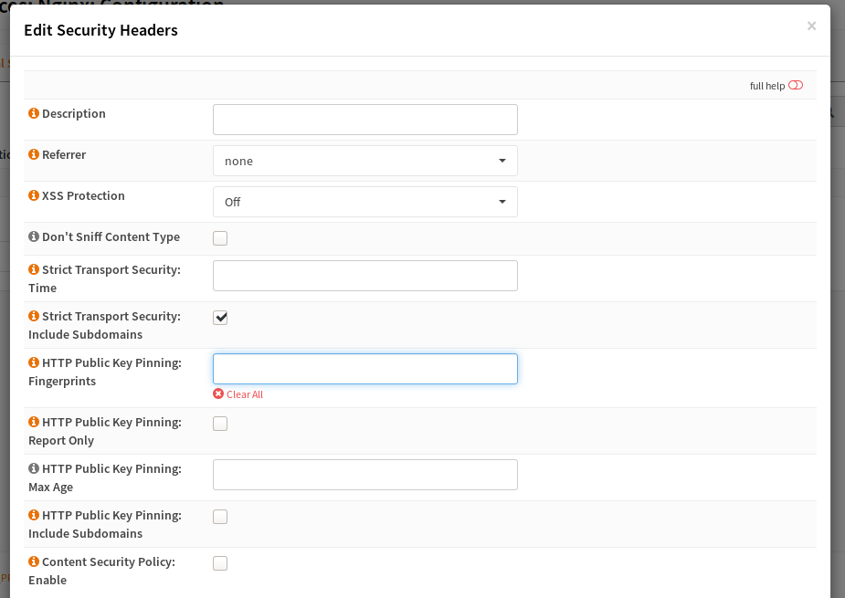845x598 pixels.
Task: Open the Referrer dropdown showing none
Action: (364, 160)
